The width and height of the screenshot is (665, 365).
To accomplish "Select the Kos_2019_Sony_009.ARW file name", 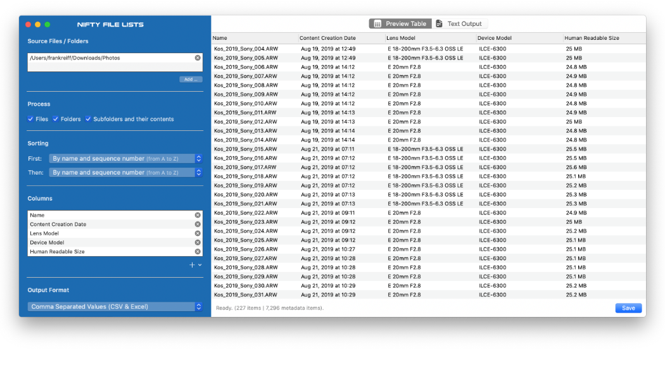I will point(246,94).
